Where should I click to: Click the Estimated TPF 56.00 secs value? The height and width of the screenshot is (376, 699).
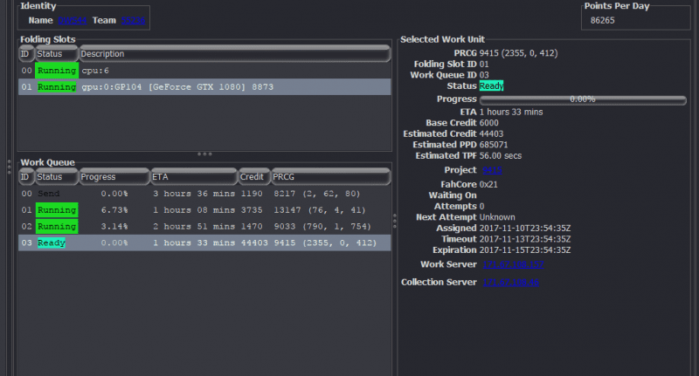500,156
